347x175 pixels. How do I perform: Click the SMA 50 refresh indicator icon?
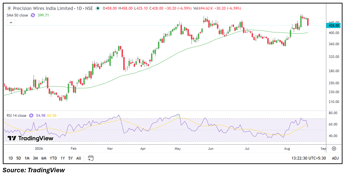(x=33, y=15)
